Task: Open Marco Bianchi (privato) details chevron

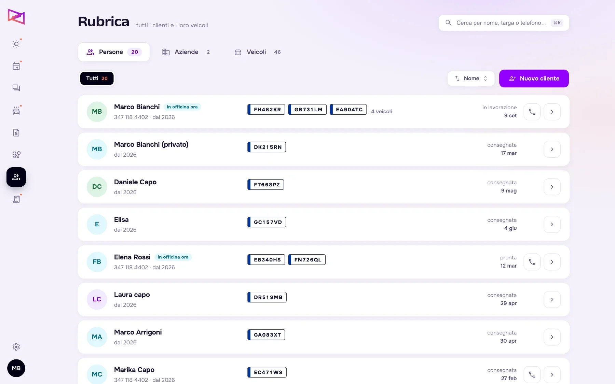Action: tap(552, 149)
